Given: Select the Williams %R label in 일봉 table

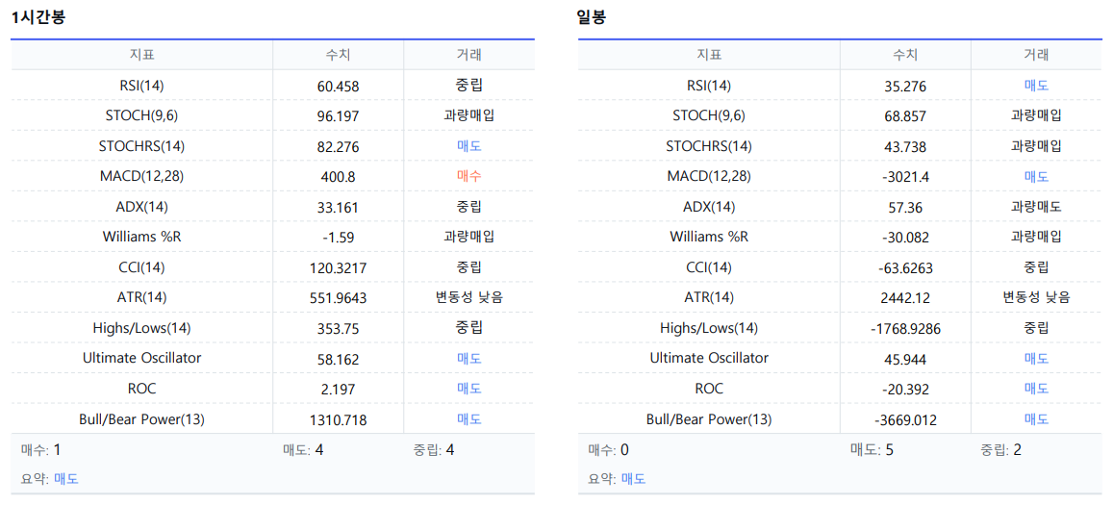Looking at the screenshot, I should (x=709, y=238).
